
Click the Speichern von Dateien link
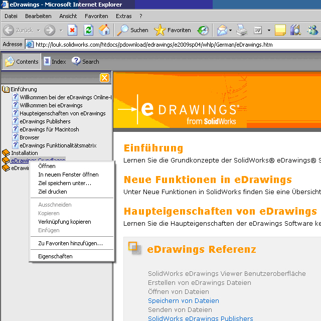[184, 301]
